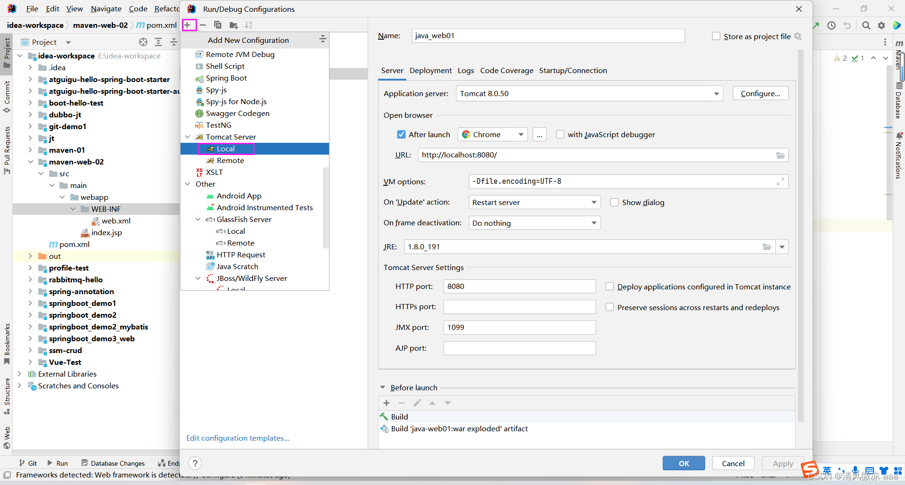Viewport: 905px width, 485px height.
Task: Click Expand All in Project panel
Action: pos(158,42)
